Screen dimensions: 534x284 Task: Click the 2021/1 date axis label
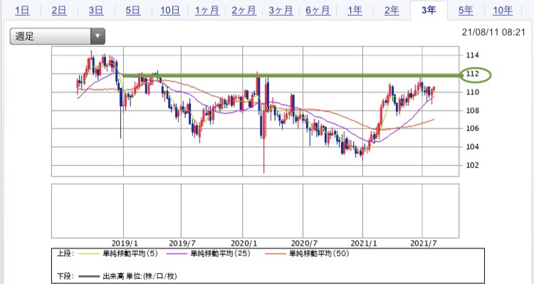(x=364, y=243)
